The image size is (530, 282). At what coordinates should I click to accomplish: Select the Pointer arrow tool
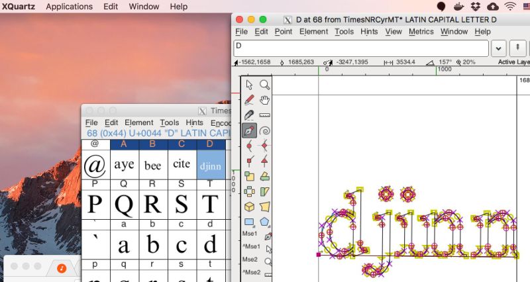[x=249, y=85]
